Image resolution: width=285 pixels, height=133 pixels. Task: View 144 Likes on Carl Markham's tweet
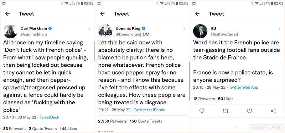click(68, 129)
